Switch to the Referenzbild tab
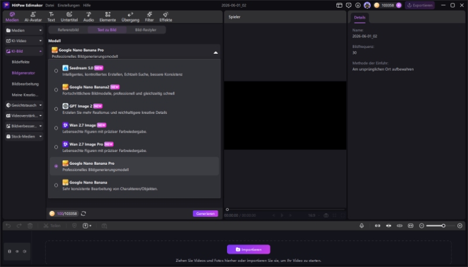Screen dimensions: 468x267 68,30
